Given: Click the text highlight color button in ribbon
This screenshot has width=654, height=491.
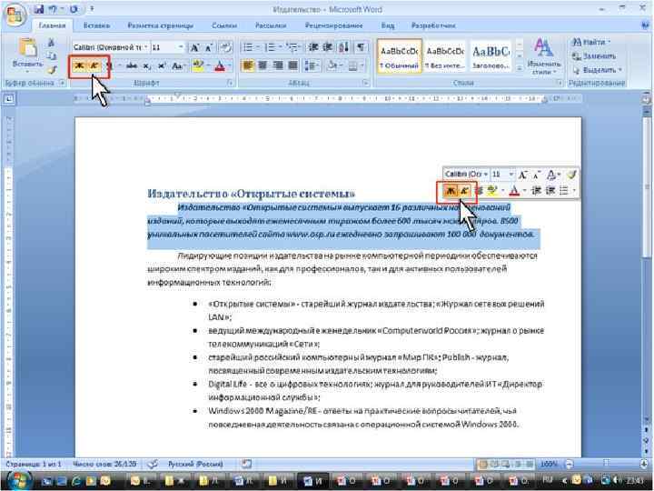Looking at the screenshot, I should click(x=198, y=65).
